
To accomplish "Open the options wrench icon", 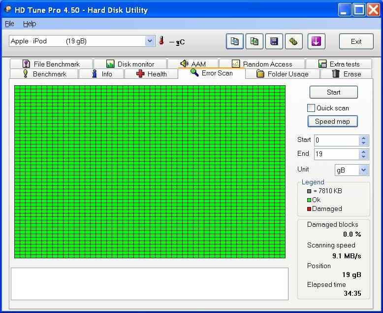I will coord(293,41).
